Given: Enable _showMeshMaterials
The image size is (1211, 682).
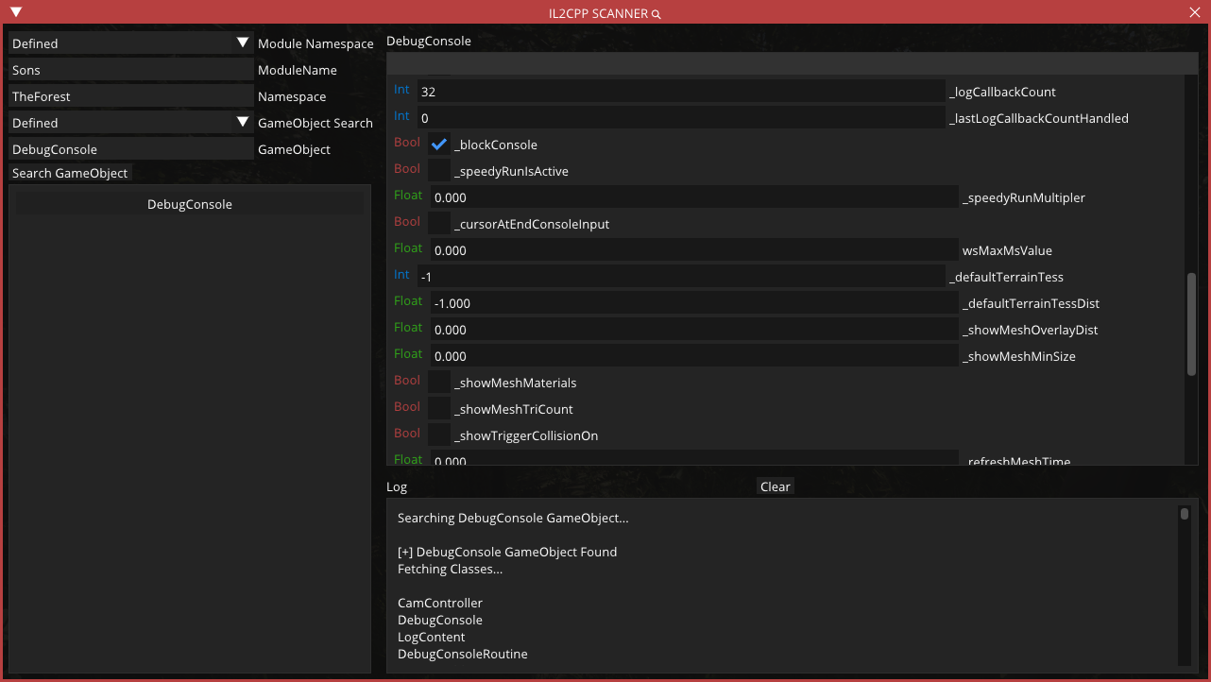Looking at the screenshot, I should click(438, 382).
